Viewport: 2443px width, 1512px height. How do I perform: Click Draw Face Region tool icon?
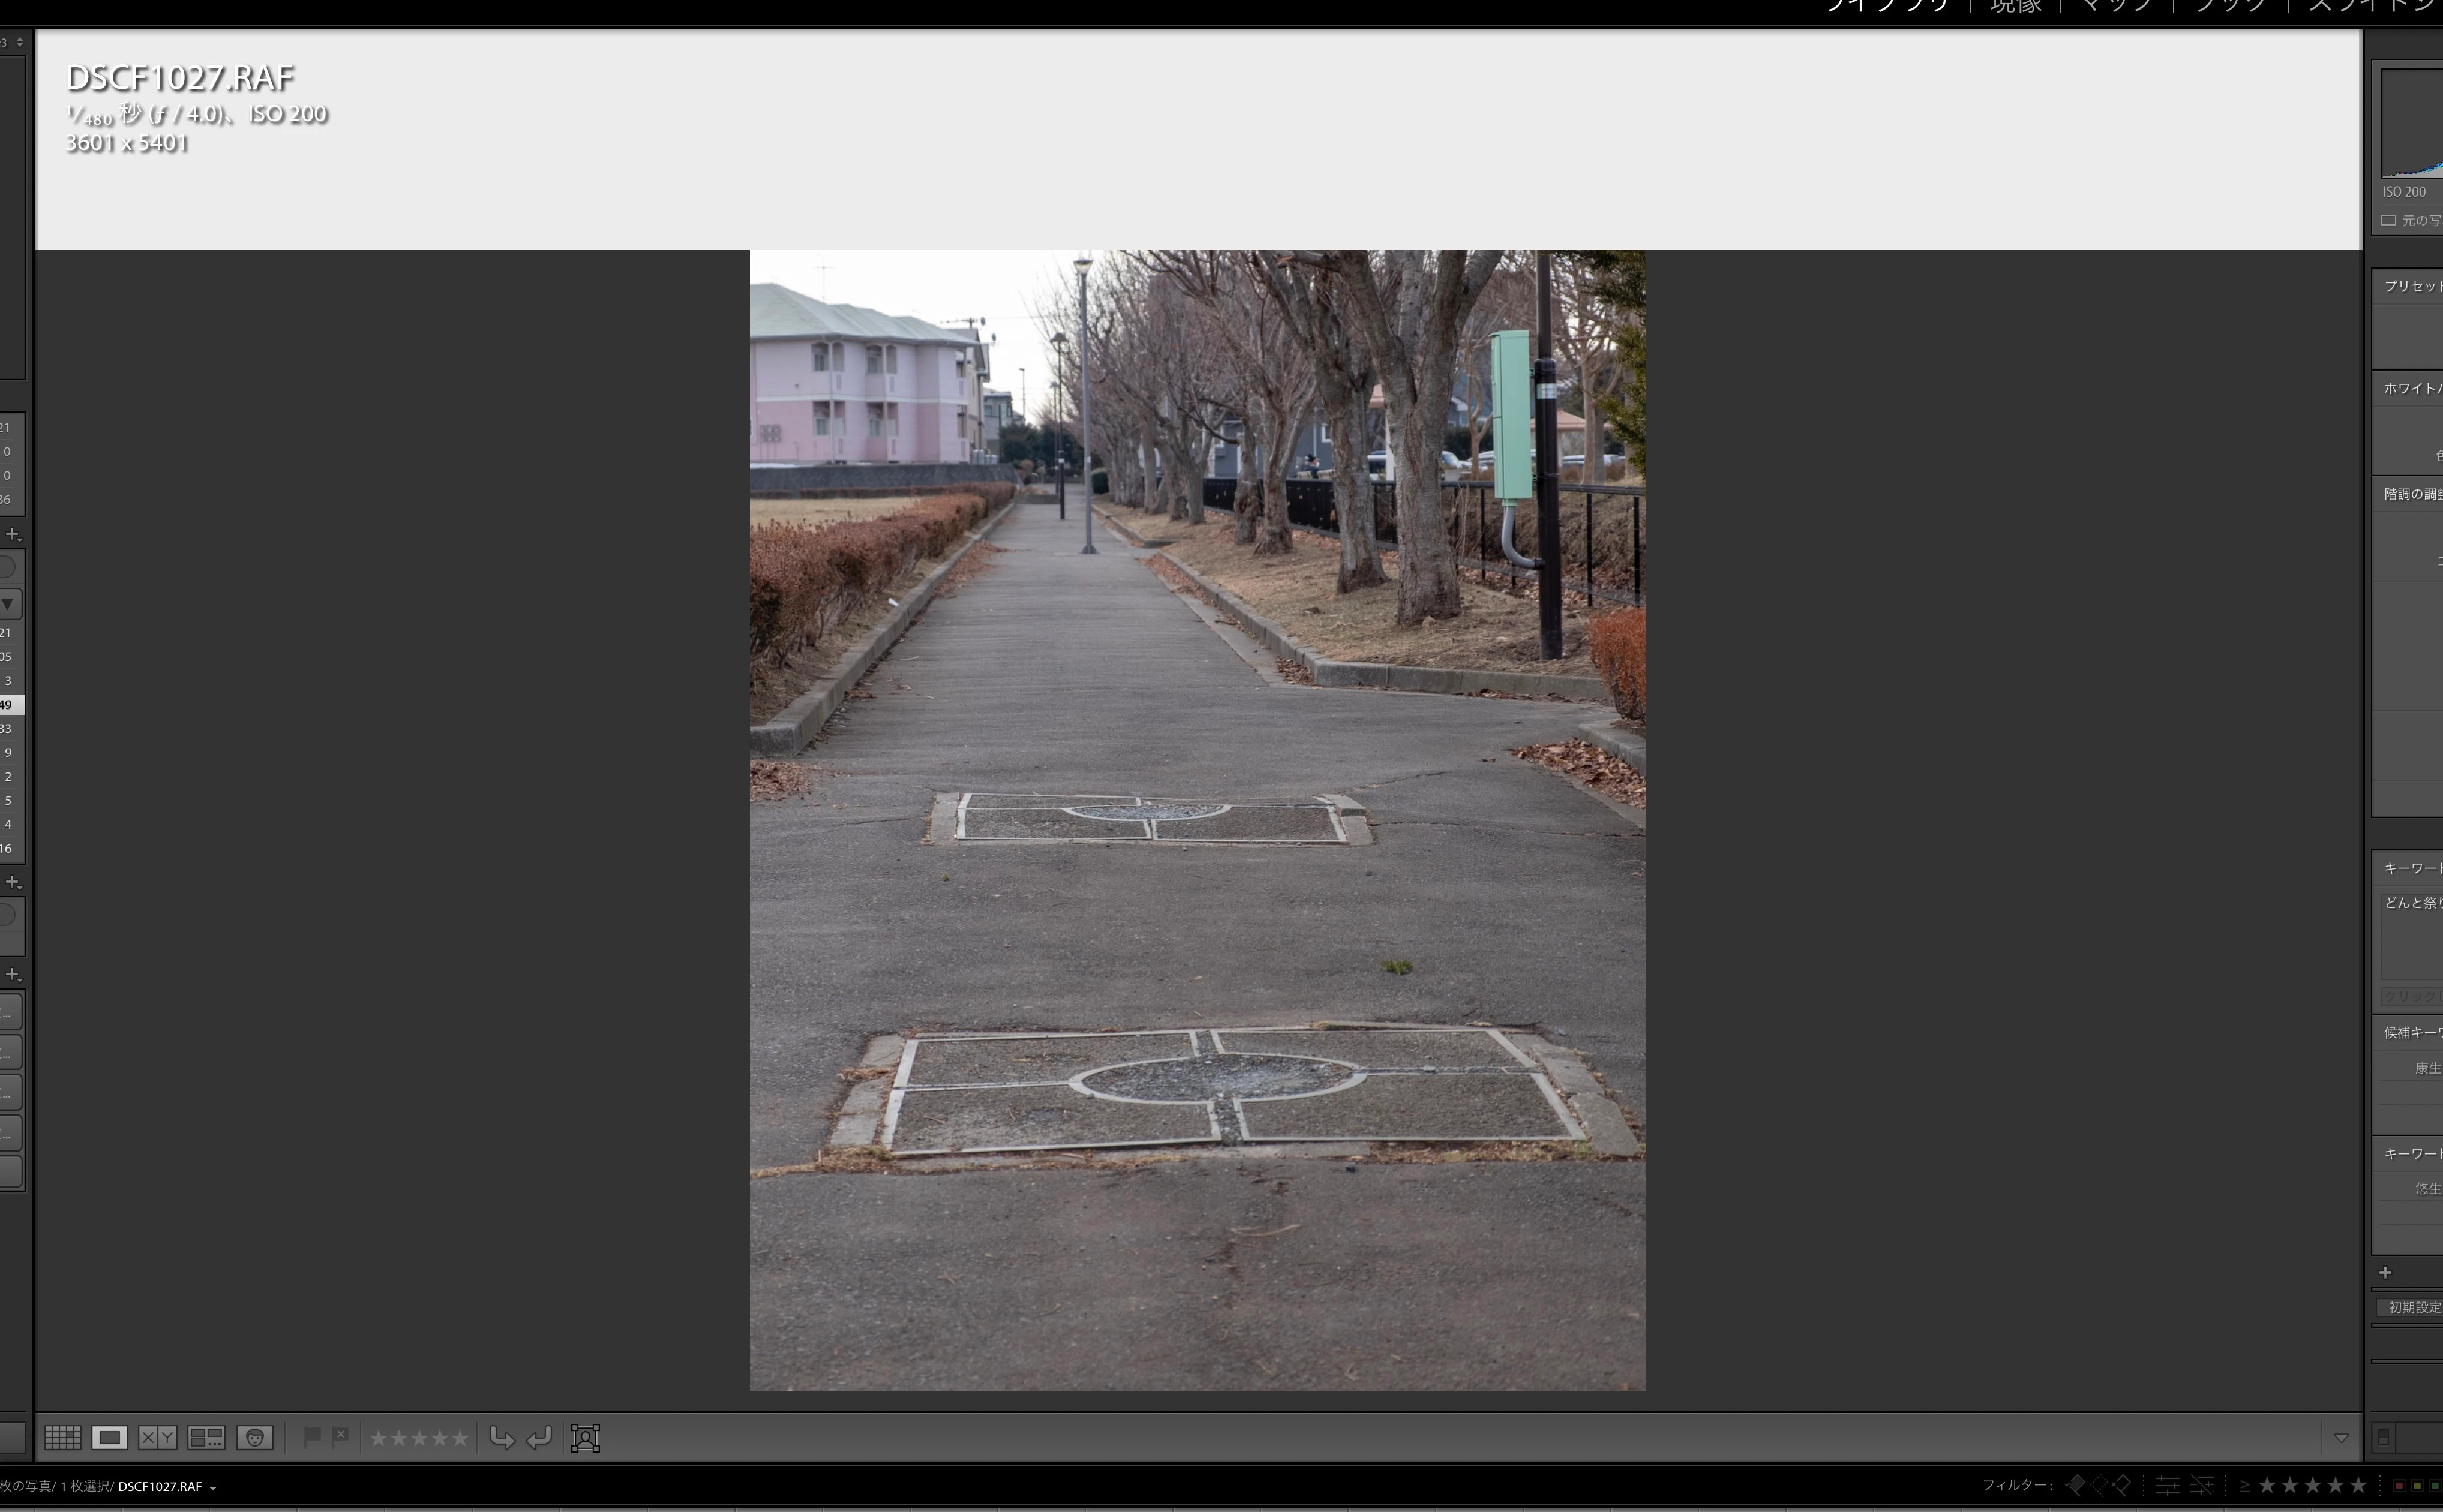point(585,1438)
